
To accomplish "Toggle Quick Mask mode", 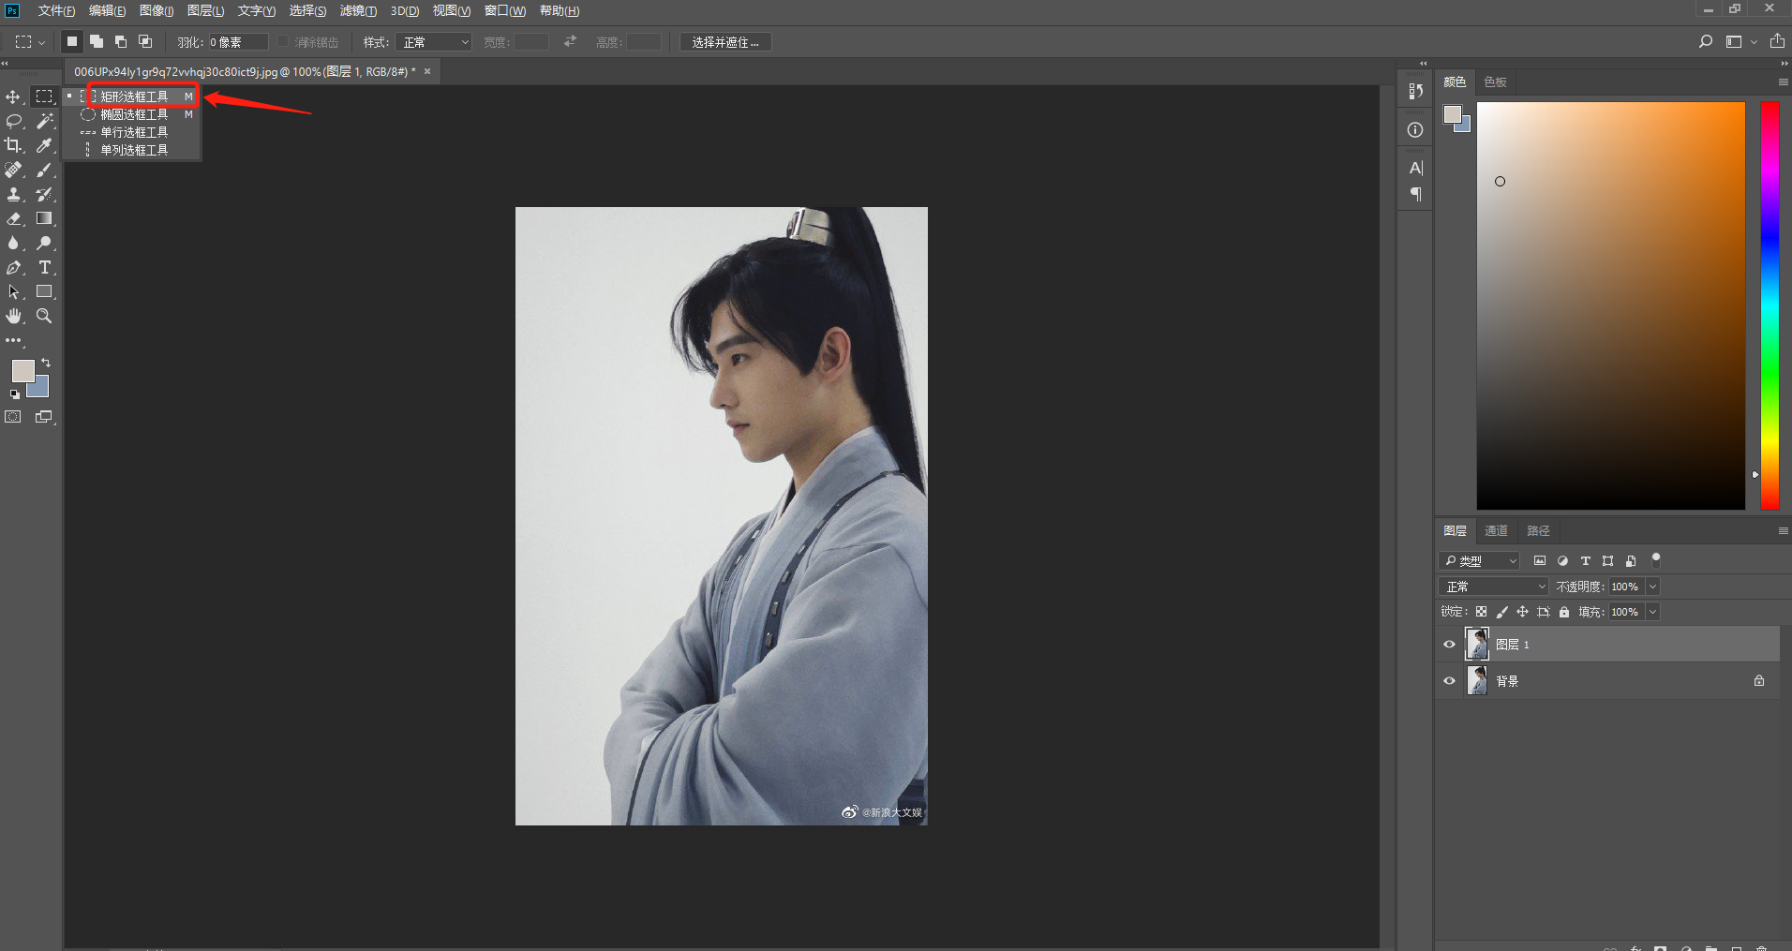I will pyautogui.click(x=13, y=417).
